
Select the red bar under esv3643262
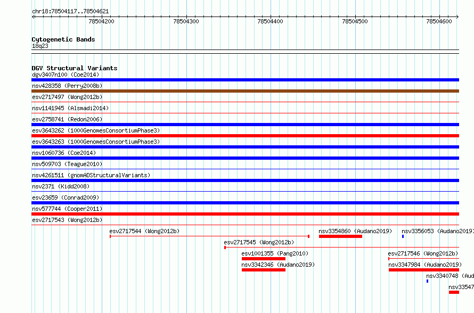click(245, 136)
